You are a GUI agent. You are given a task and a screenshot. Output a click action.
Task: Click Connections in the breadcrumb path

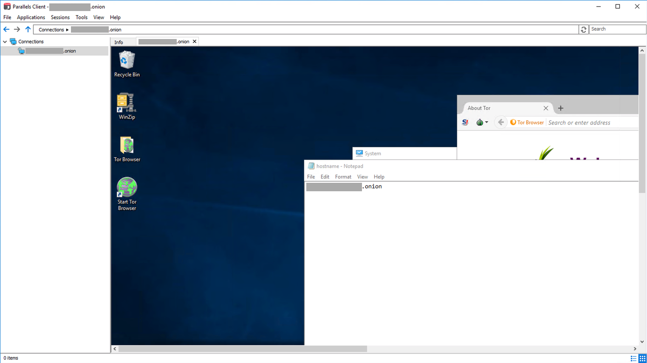[x=51, y=30]
